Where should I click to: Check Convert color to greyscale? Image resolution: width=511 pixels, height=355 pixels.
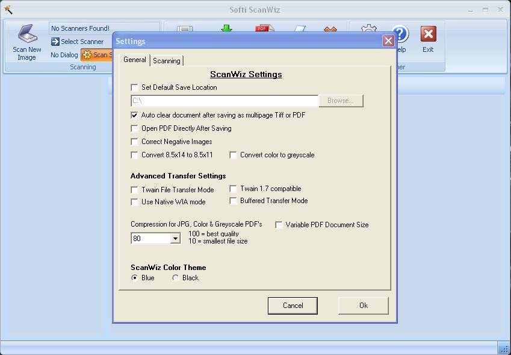[233, 155]
